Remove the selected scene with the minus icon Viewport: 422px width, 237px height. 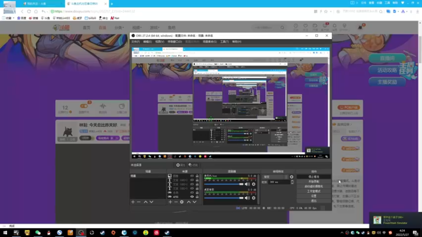pyautogui.click(x=139, y=202)
